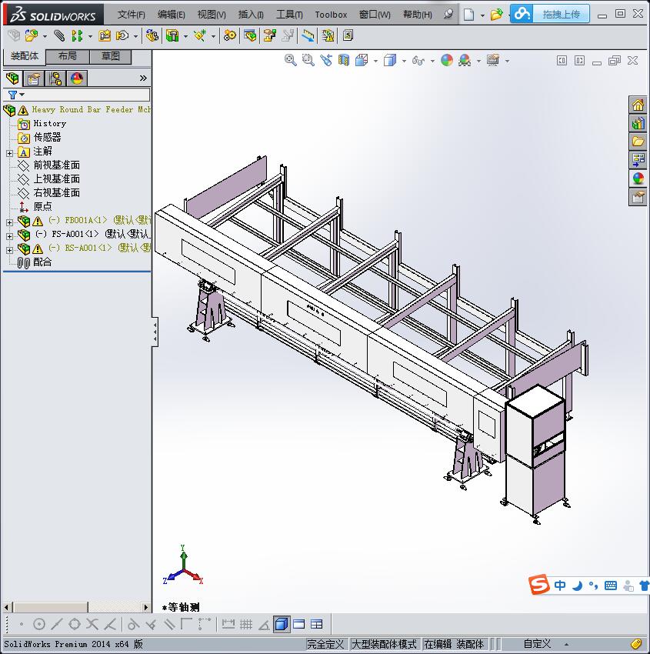Click the AssemblyXpert warning icon

328,36
